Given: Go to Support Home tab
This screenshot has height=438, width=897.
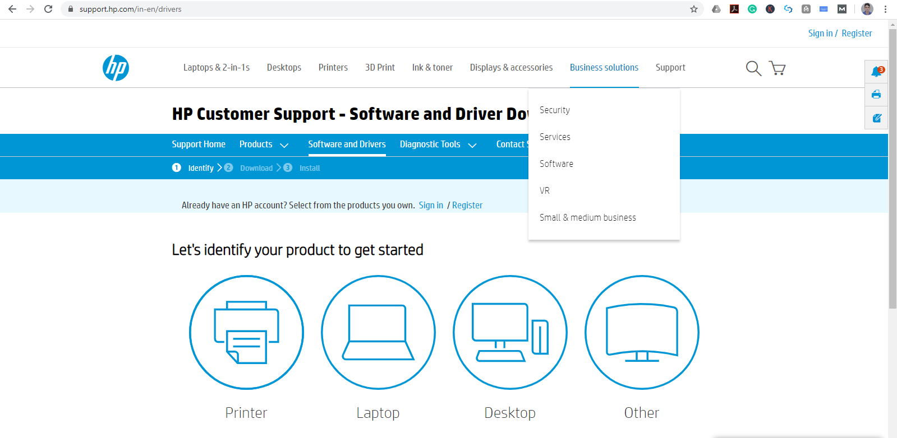Looking at the screenshot, I should [x=199, y=144].
